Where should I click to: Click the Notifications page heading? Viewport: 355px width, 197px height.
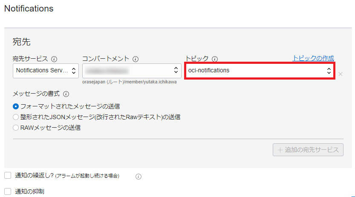tap(29, 9)
